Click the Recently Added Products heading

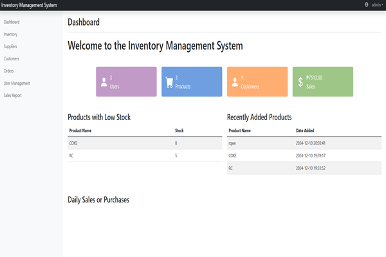coord(259,117)
